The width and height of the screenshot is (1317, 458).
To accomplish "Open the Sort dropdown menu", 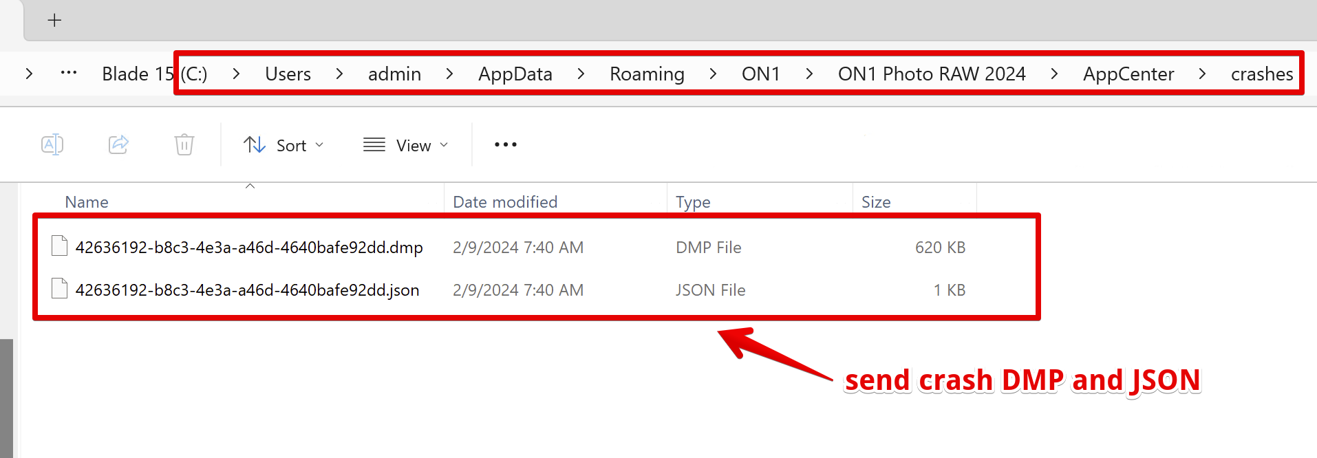I will [283, 145].
